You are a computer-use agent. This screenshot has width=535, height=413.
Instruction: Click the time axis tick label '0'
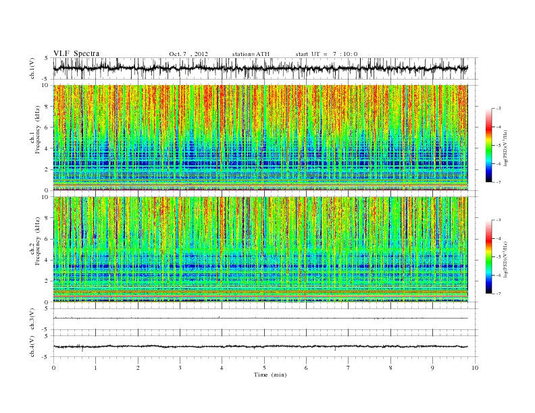[53, 368]
